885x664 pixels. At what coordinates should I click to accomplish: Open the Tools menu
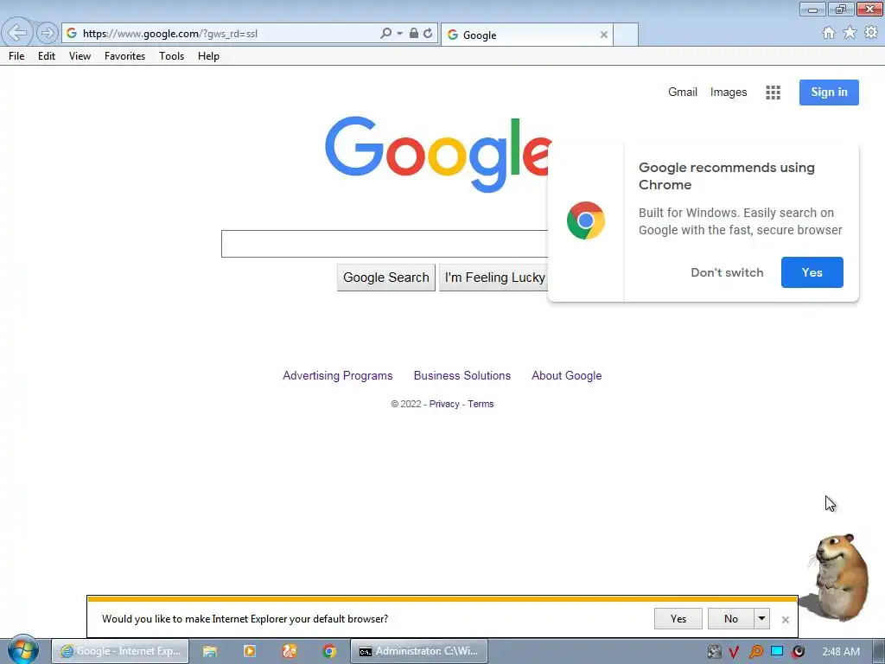point(172,56)
